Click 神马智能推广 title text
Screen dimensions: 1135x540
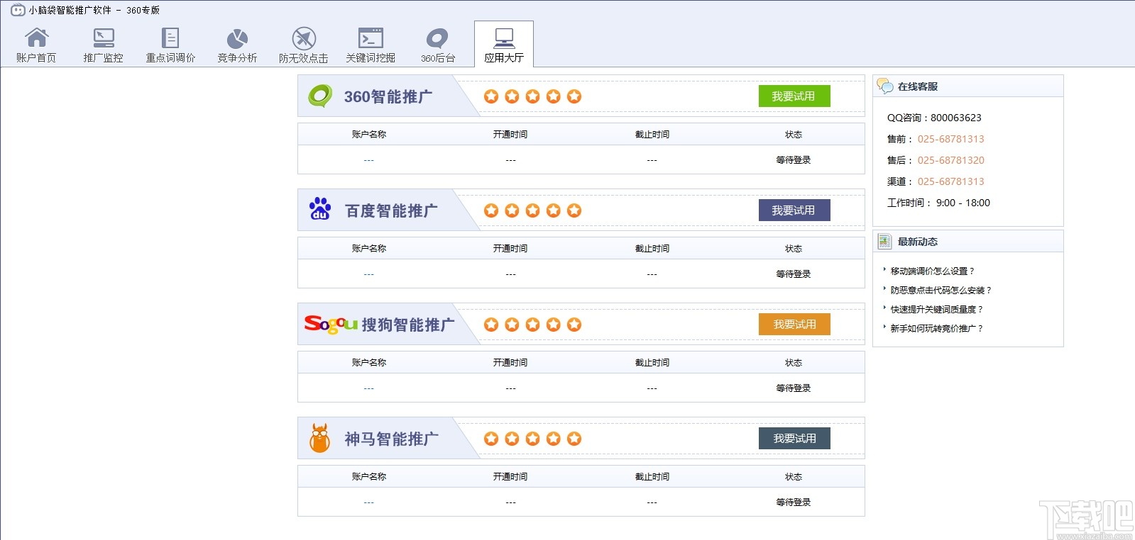click(391, 439)
